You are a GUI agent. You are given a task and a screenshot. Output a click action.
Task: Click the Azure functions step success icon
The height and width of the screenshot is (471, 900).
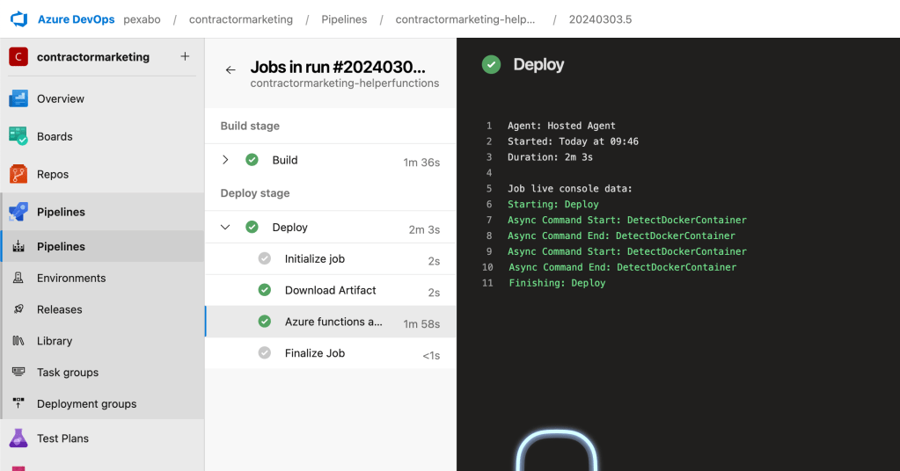tap(265, 322)
